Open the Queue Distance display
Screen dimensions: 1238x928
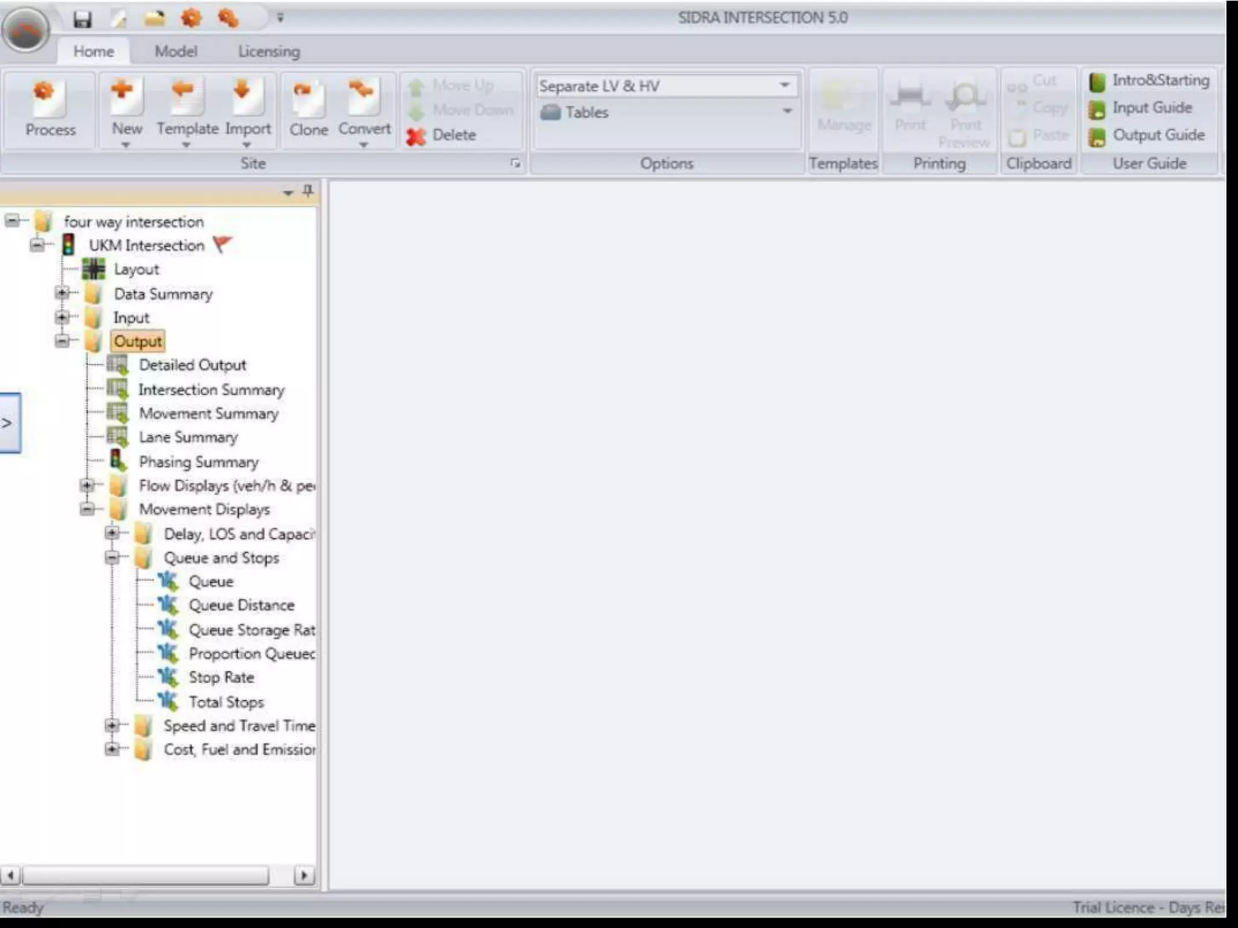tap(241, 605)
